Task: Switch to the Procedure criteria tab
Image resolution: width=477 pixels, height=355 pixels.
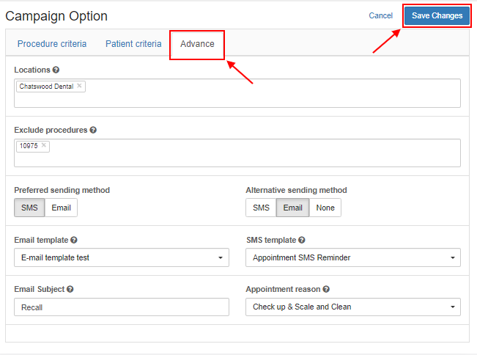Action: click(x=52, y=44)
